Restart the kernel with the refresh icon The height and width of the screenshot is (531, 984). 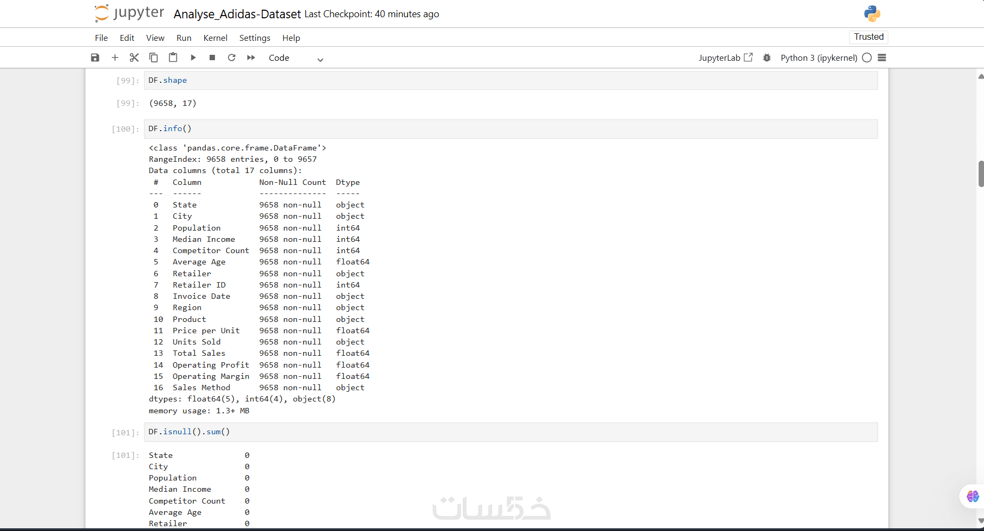pos(232,58)
